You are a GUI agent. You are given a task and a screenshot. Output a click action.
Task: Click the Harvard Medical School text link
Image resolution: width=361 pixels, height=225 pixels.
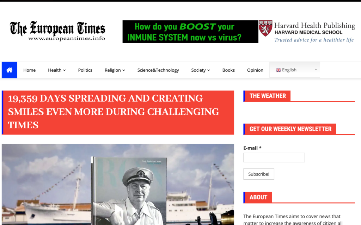(x=308, y=32)
